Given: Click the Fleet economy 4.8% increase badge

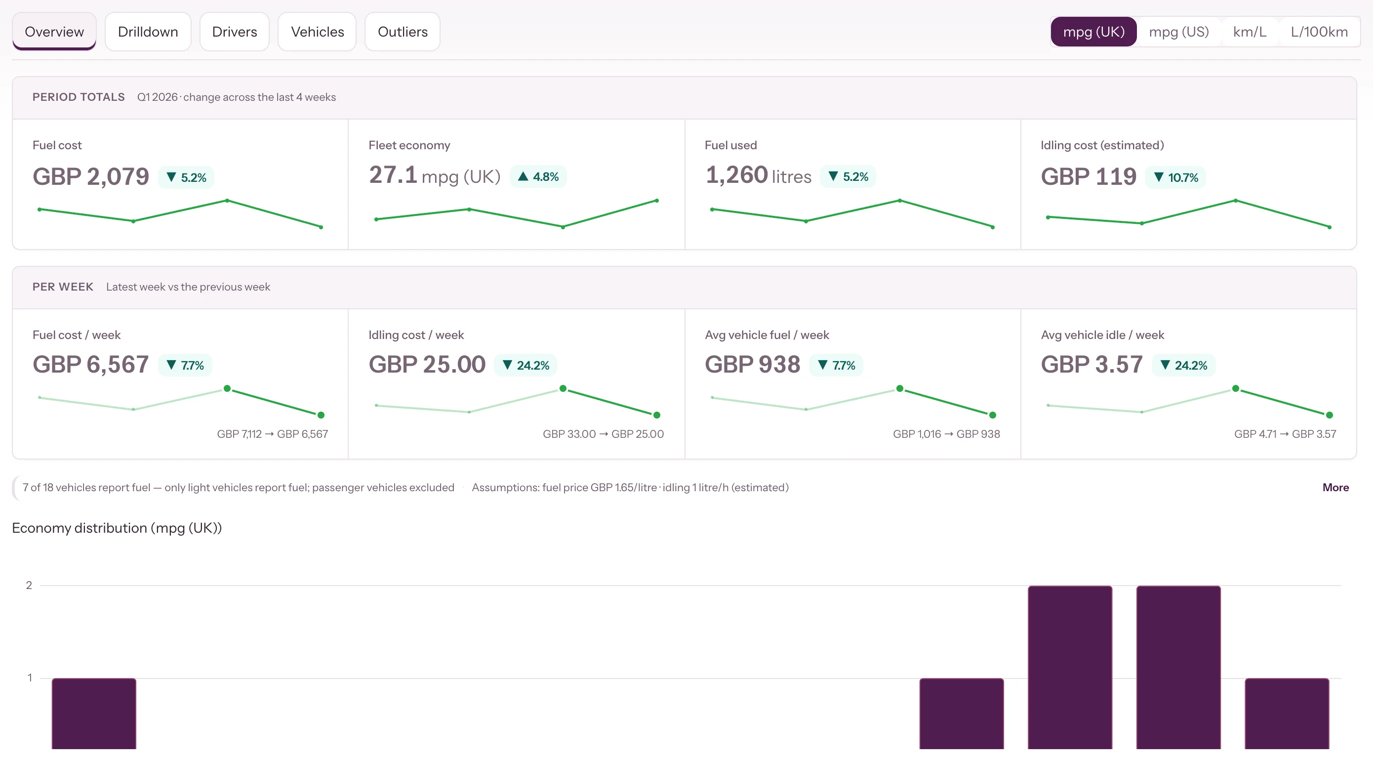Looking at the screenshot, I should 538,176.
